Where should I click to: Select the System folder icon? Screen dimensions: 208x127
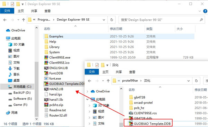coord(46,52)
